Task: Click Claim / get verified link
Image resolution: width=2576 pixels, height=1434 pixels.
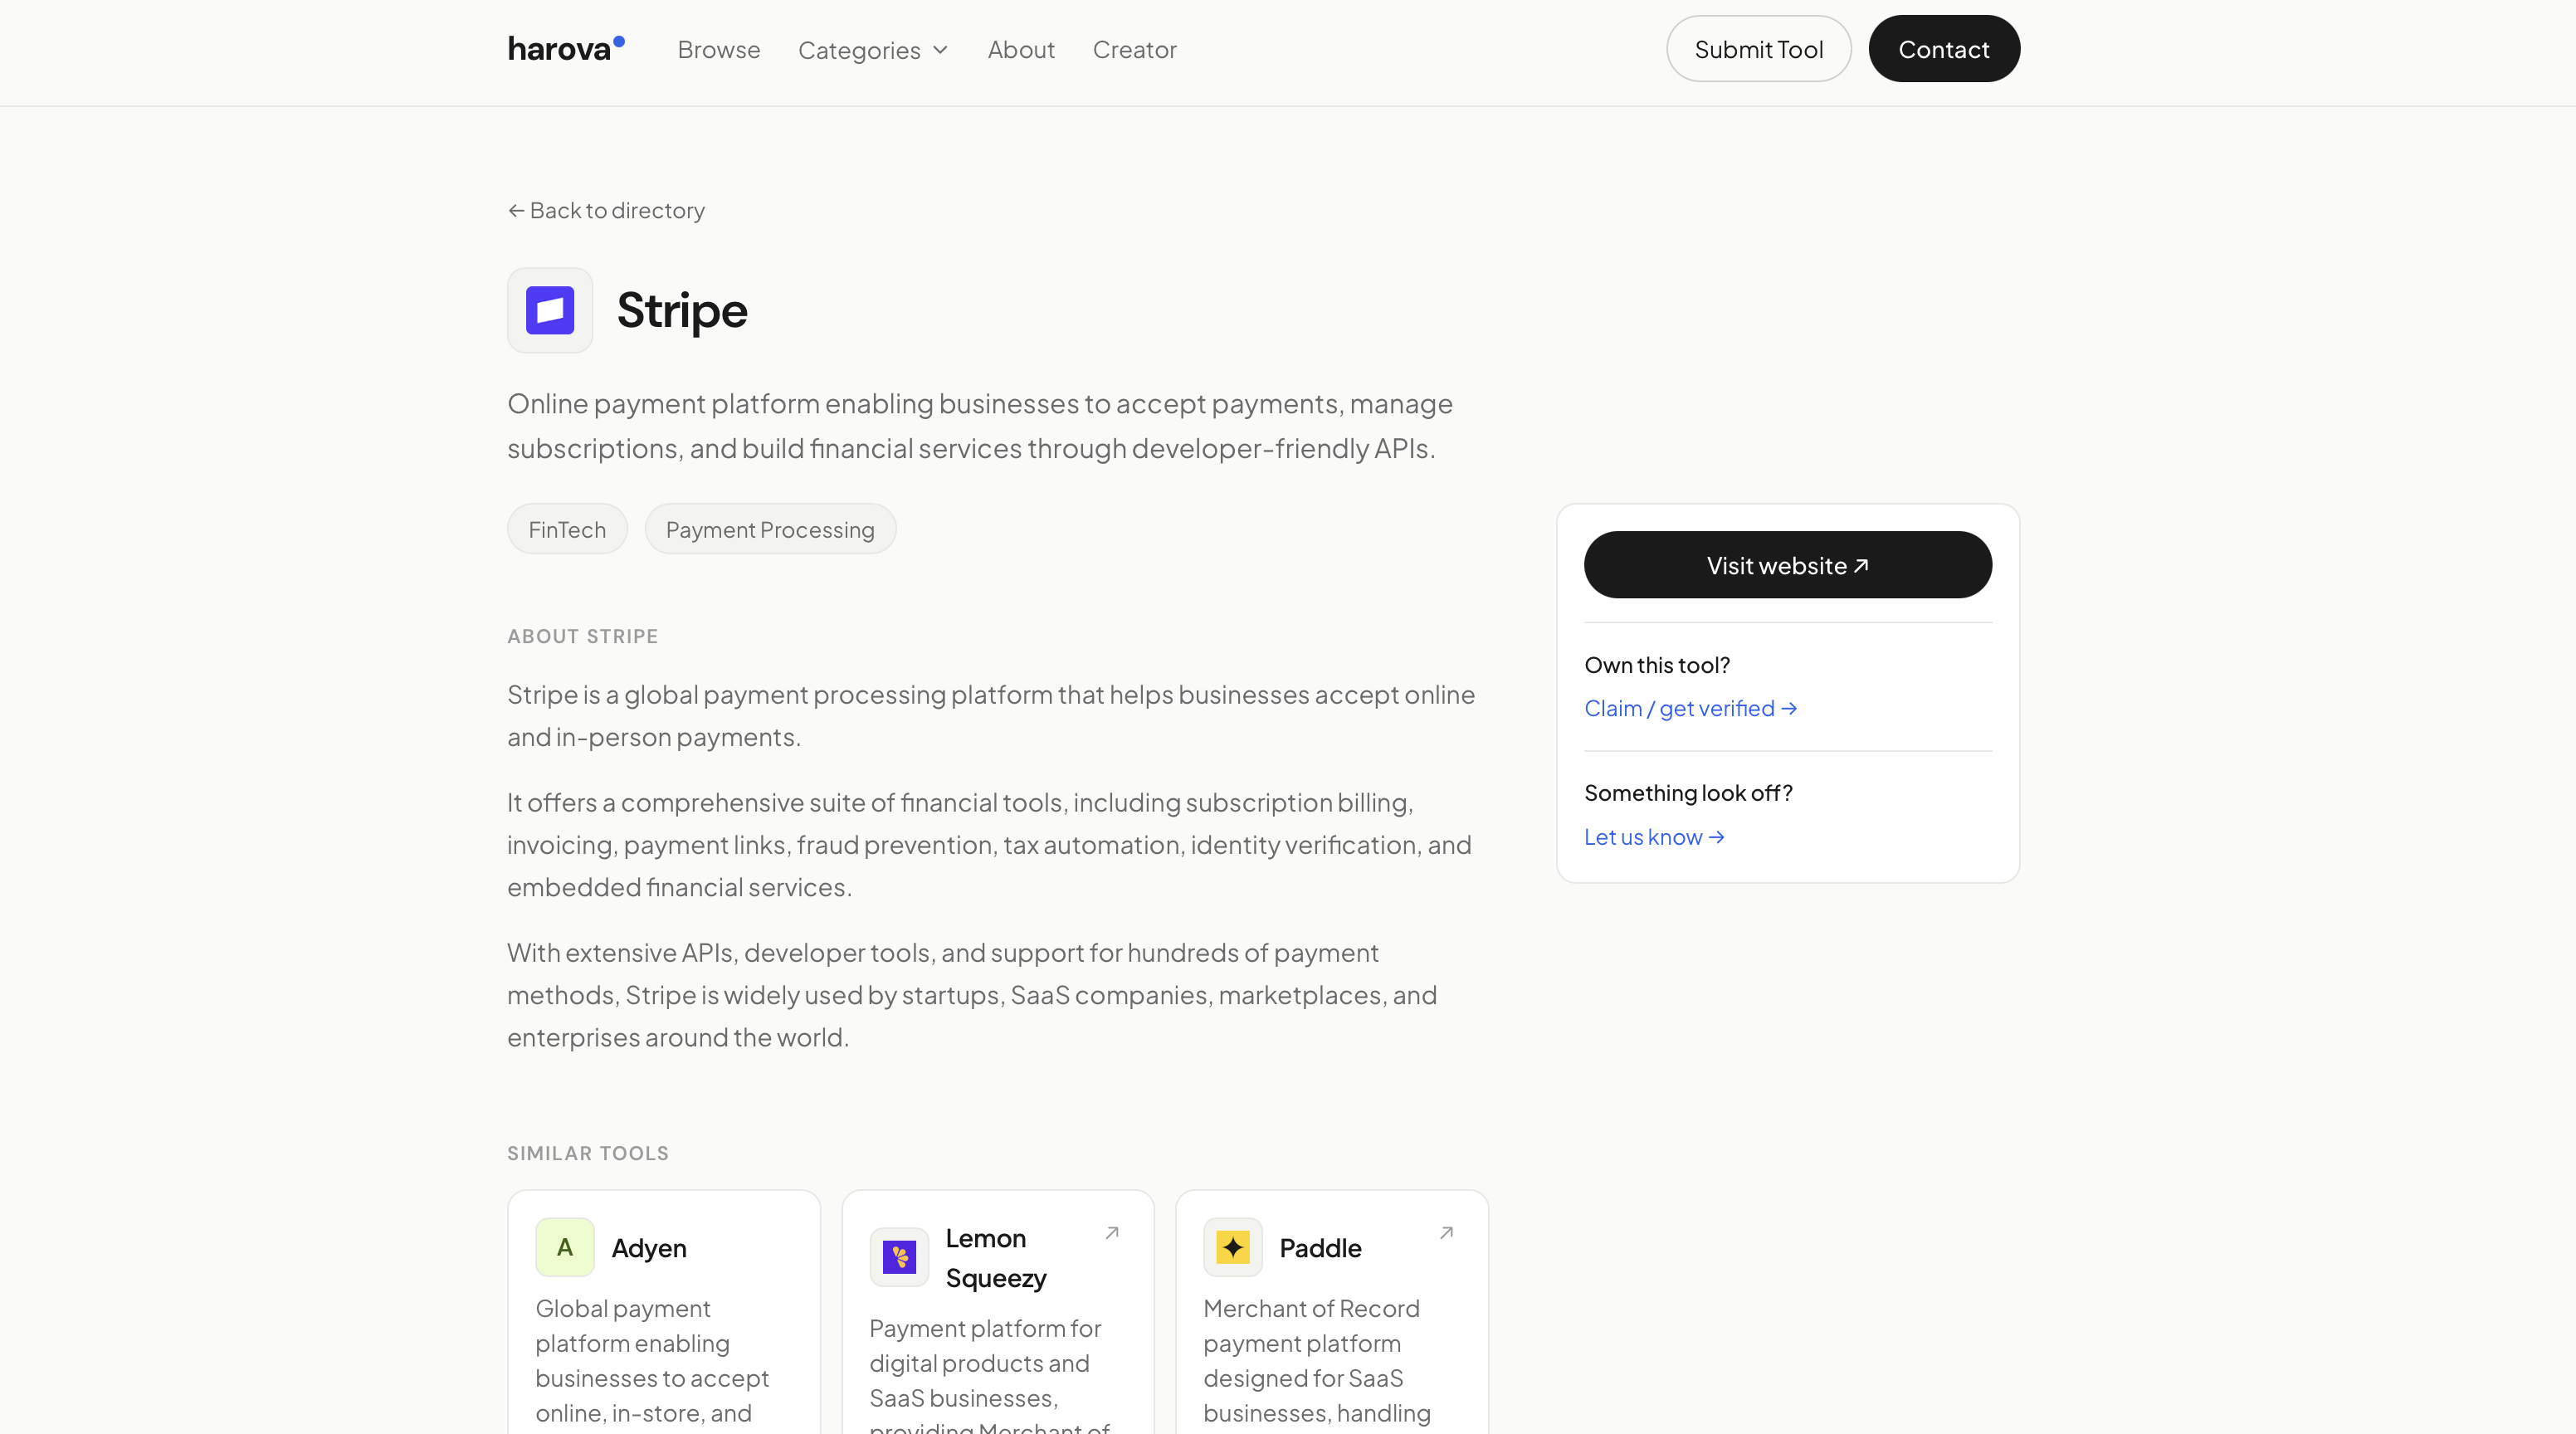Action: 1690,708
